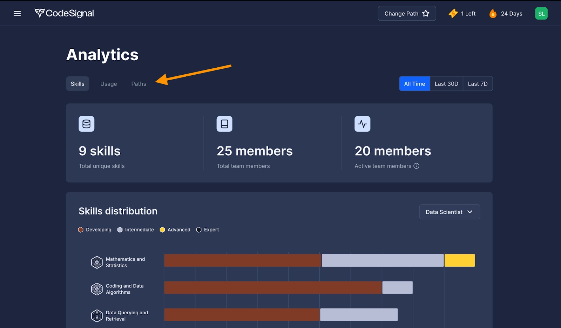Click the info icon beside Active team members
The width and height of the screenshot is (561, 328).
pos(417,166)
